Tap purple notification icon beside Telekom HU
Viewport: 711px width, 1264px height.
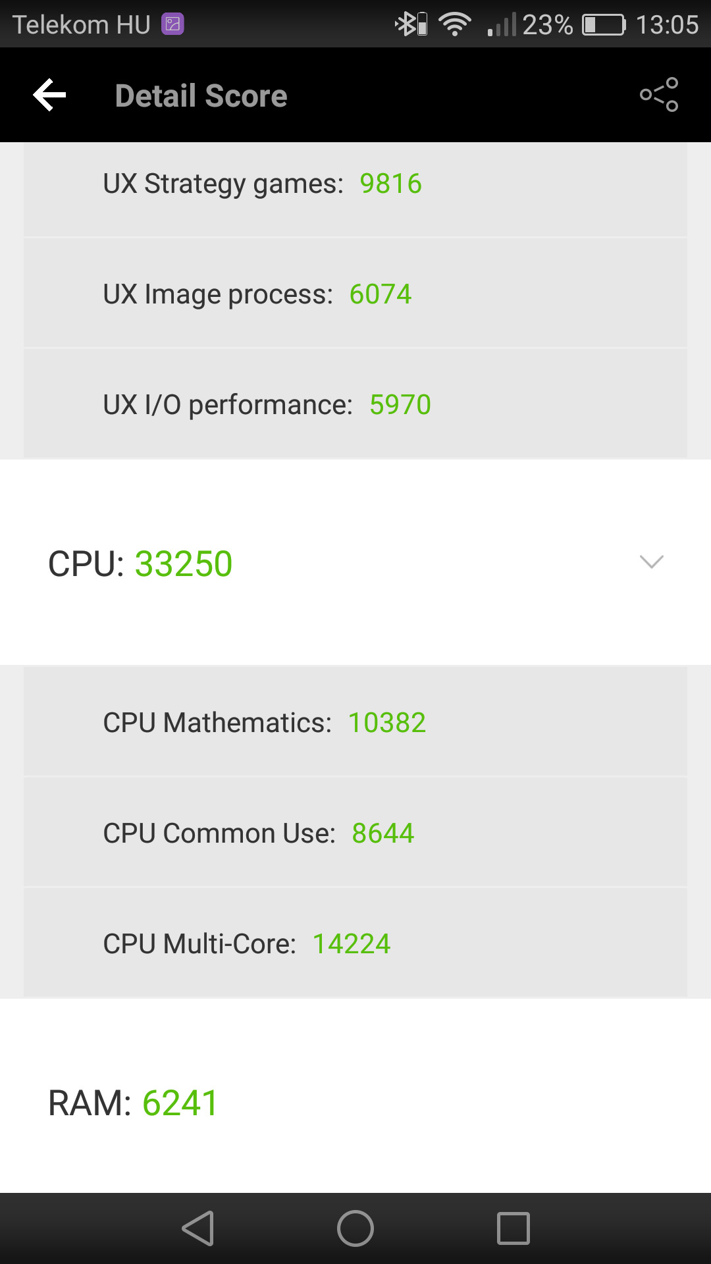[173, 24]
